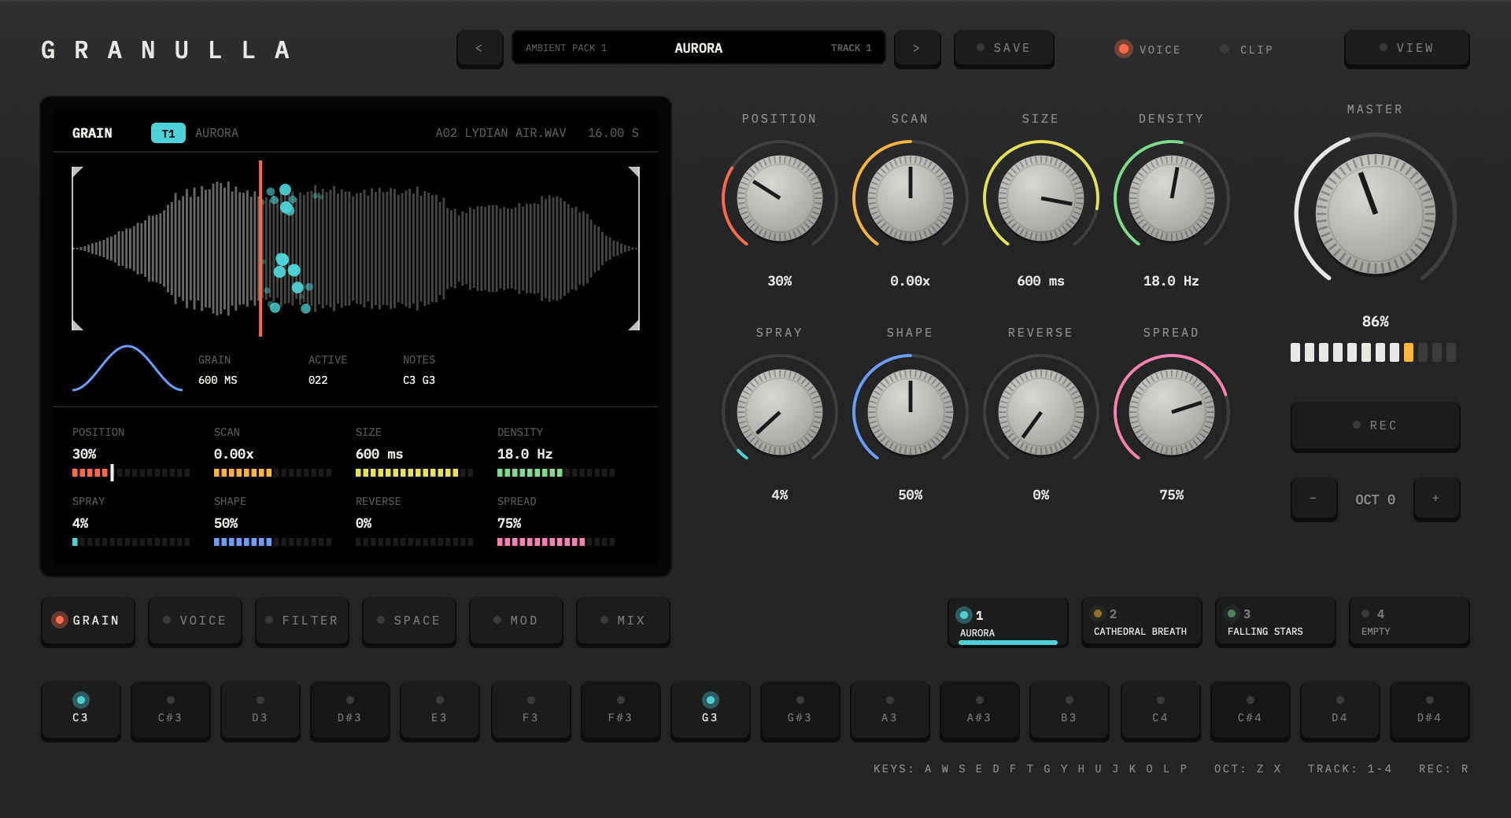Select track 3 FALLING STARS
The image size is (1511, 818).
click(1276, 622)
